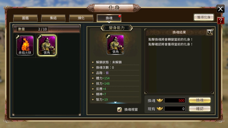Click the 張角 portrait under 變身能力
This screenshot has height=128, width=228.
(116, 45)
